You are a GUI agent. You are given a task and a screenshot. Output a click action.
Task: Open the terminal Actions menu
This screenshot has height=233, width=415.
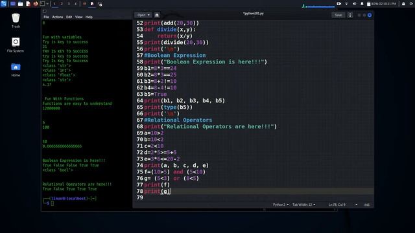pos(58,17)
